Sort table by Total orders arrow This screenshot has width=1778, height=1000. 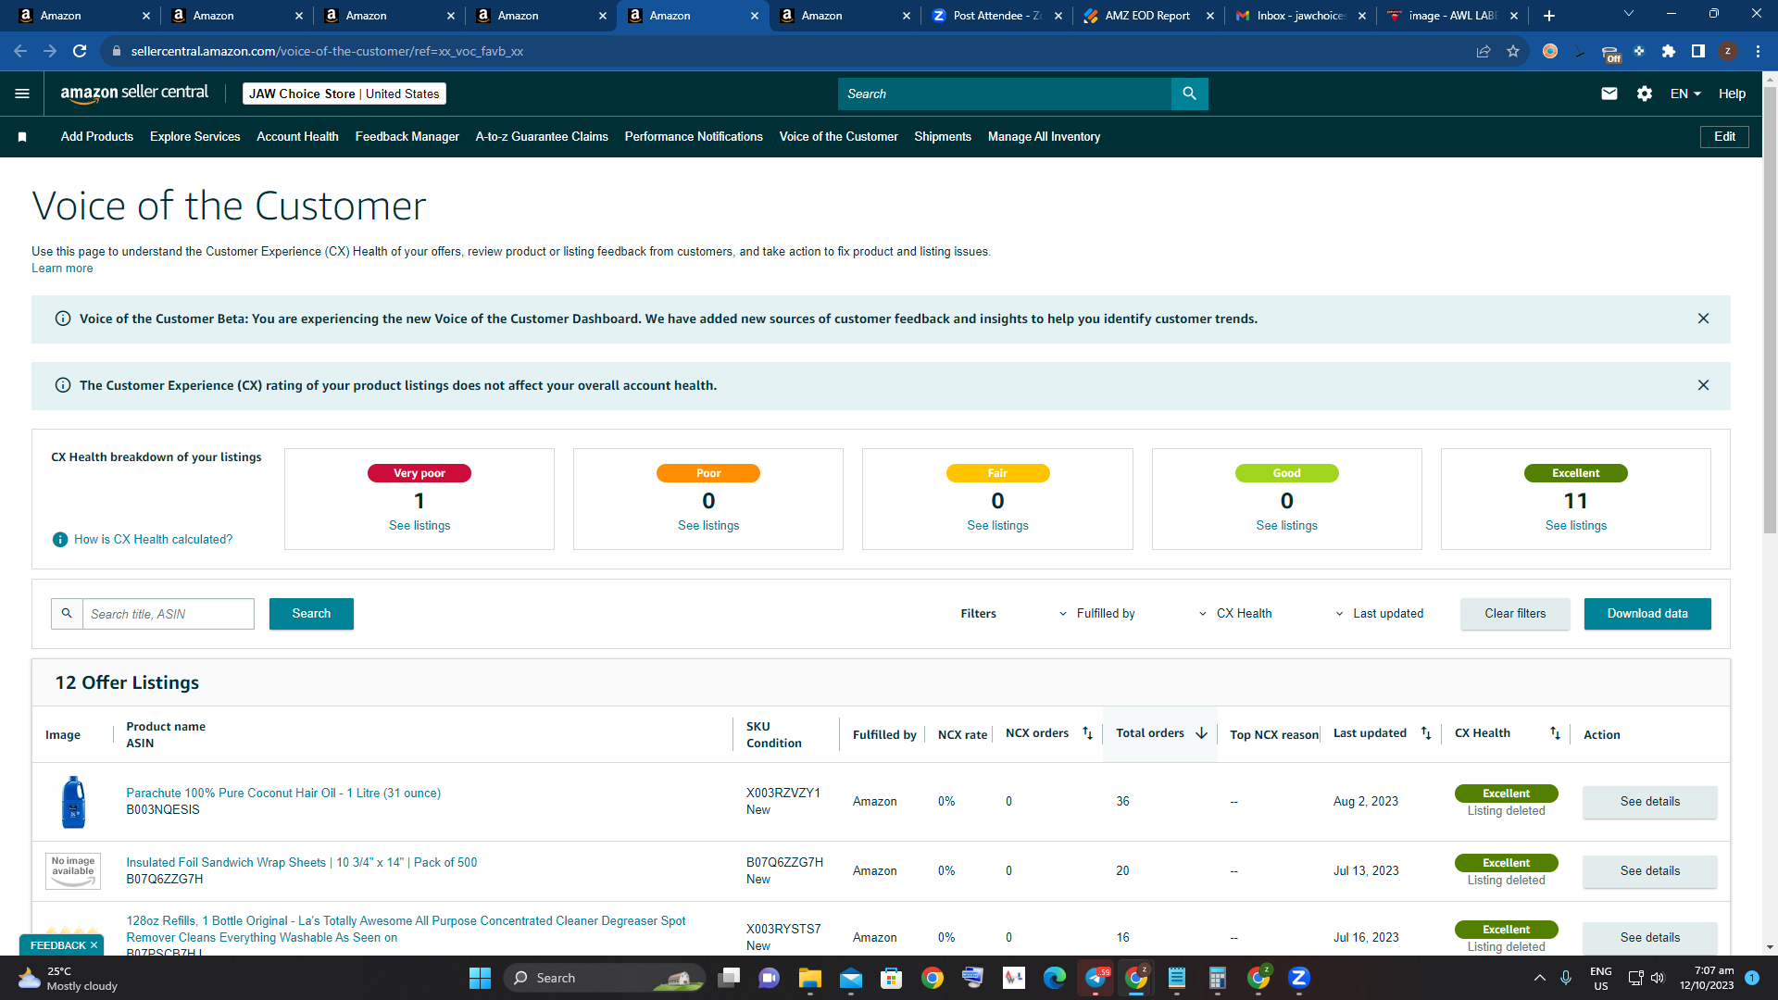(x=1201, y=733)
